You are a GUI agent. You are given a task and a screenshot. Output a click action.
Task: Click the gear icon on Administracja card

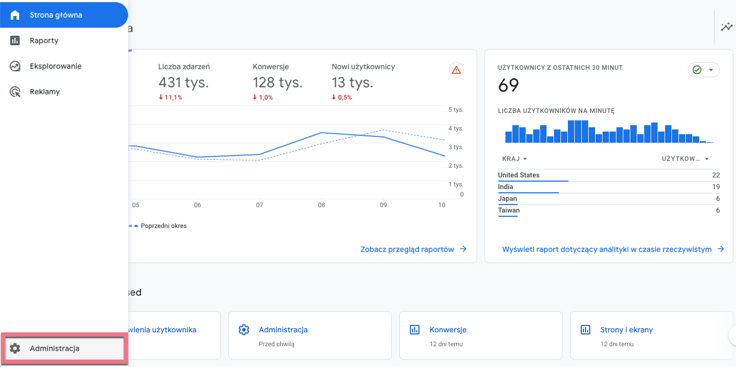(x=244, y=330)
